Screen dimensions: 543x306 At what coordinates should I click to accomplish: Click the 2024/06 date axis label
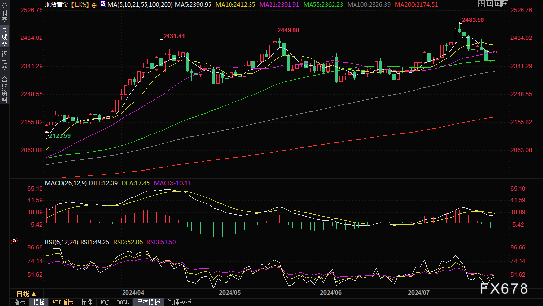[x=331, y=292]
